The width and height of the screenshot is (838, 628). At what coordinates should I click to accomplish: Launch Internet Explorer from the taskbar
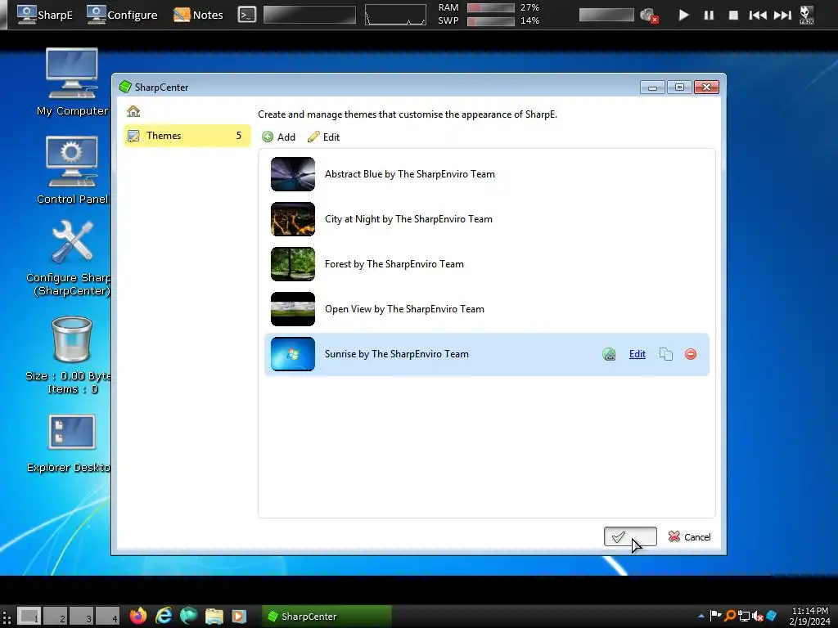point(164,616)
